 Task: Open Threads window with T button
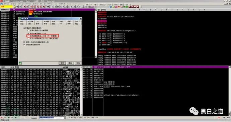(x=61, y=7)
